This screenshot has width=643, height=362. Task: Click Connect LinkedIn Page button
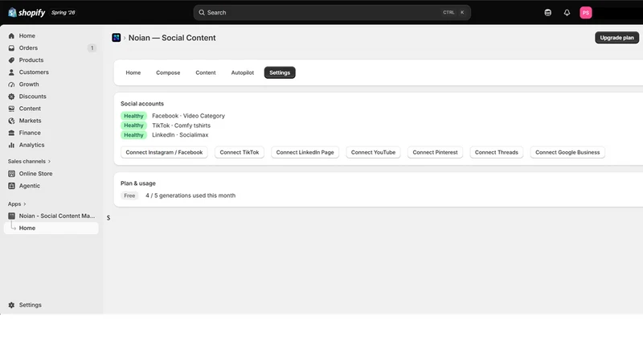tap(305, 152)
